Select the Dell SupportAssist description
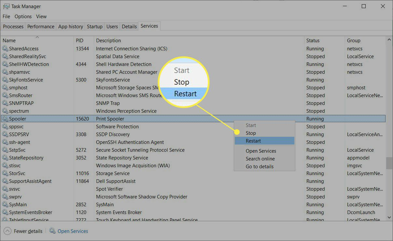393x241 pixels. 116,181
